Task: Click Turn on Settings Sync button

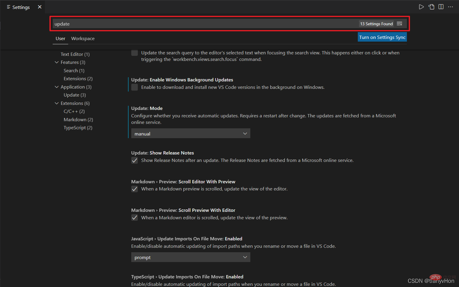Action: tap(382, 37)
